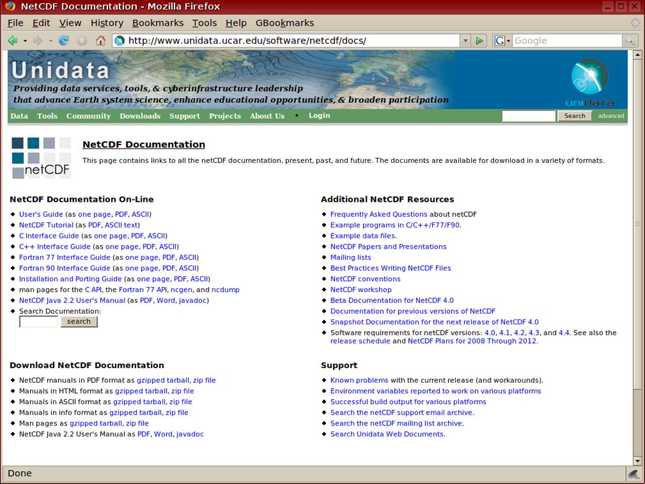The height and width of the screenshot is (484, 645).
Task: Click the vertical scrollbar up arrow
Action: 637,55
